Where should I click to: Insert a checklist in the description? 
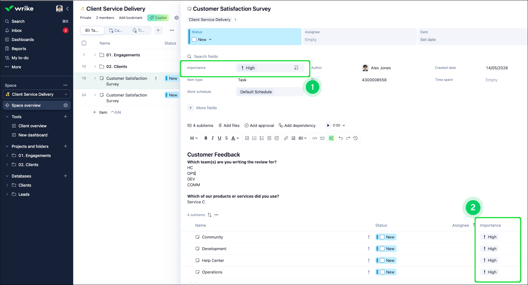pyautogui.click(x=247, y=138)
